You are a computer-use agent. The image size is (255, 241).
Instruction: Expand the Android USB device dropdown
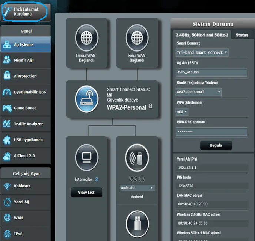click(137, 188)
